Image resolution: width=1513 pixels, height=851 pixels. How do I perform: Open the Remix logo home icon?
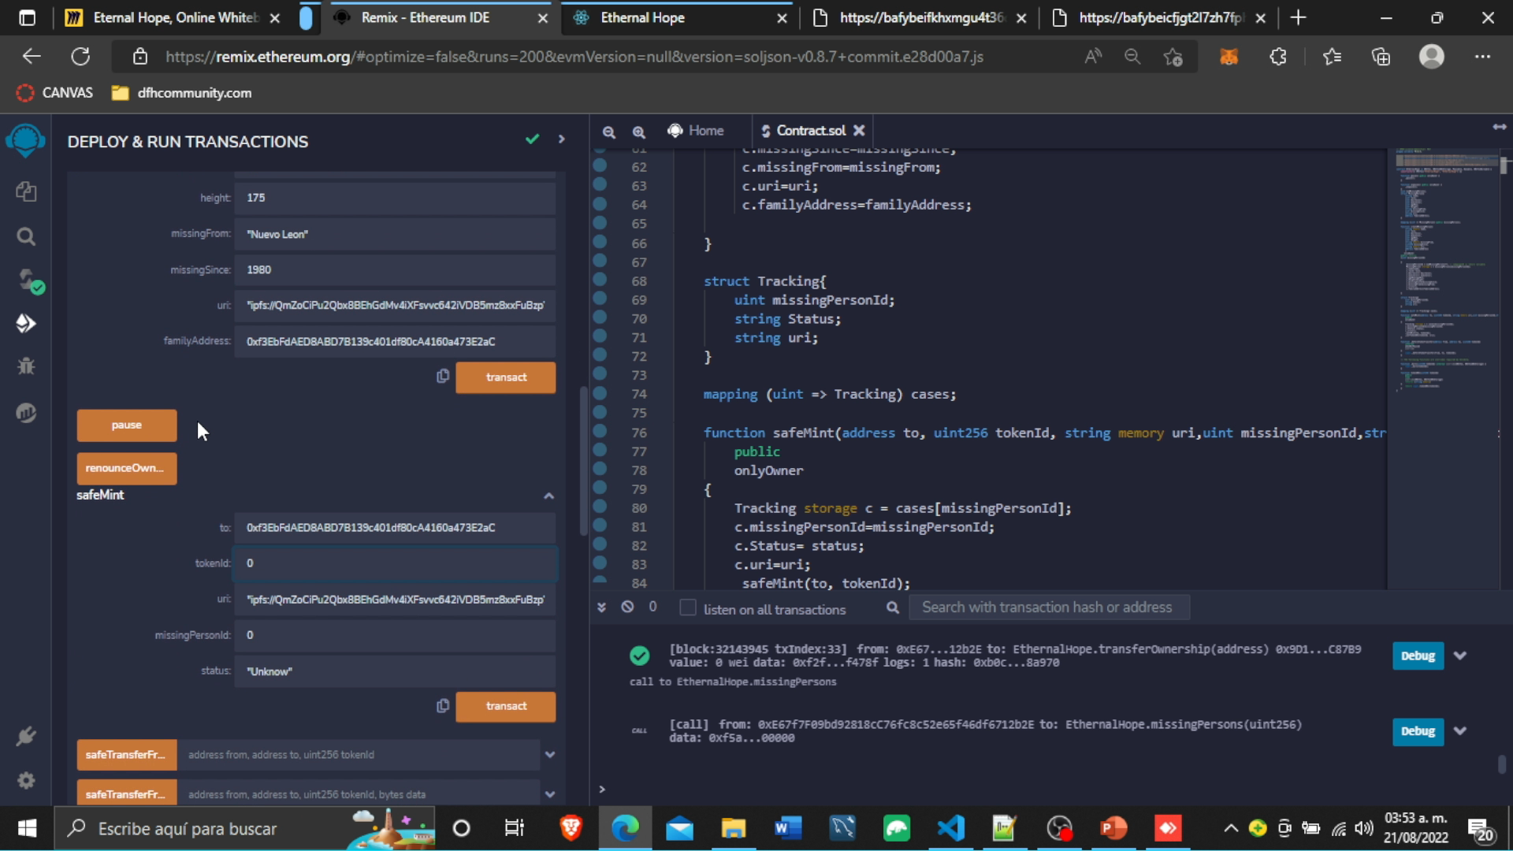pos(25,141)
